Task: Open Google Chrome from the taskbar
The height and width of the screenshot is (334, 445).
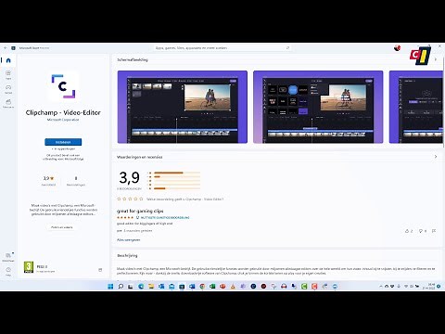Action: click(x=202, y=287)
